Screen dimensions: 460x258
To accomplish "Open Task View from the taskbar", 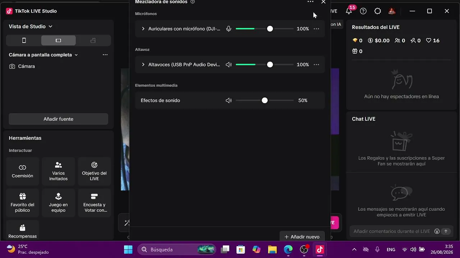I will [225, 249].
